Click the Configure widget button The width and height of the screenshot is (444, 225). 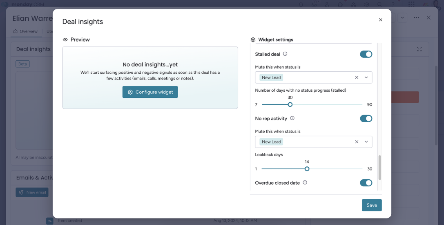tap(150, 92)
